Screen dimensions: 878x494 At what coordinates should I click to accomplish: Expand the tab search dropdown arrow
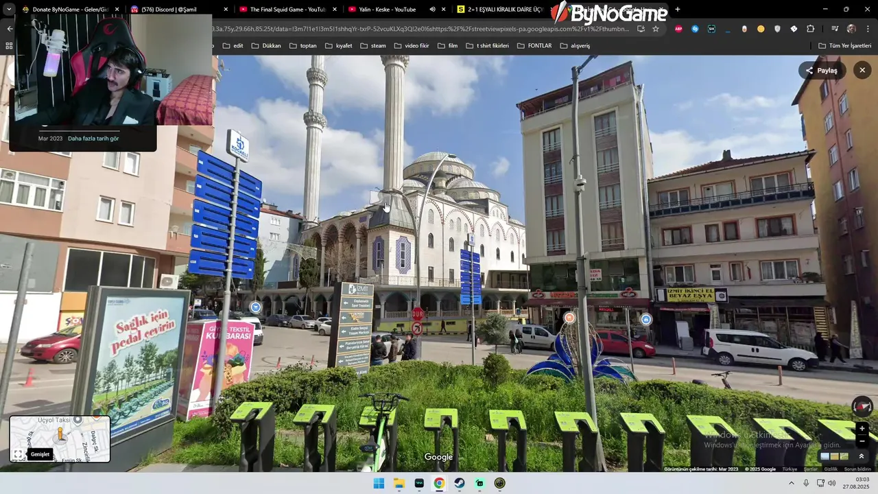9,10
